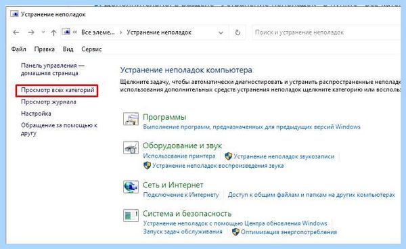This screenshot has height=249, width=406.
Task: Click 'Обращение за помощью к другу' link
Action: click(59, 129)
